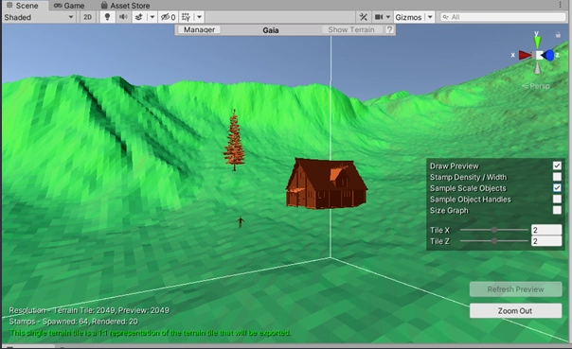Click the green 1:1 representation message
The height and width of the screenshot is (349, 572).
[x=150, y=333]
